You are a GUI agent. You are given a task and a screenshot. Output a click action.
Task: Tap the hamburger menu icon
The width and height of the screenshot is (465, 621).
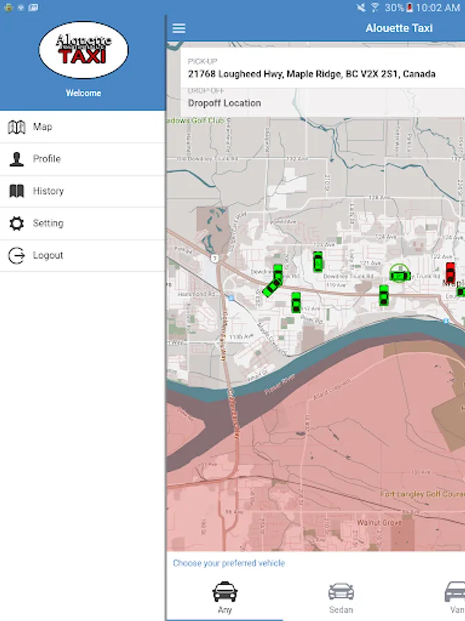click(x=179, y=28)
